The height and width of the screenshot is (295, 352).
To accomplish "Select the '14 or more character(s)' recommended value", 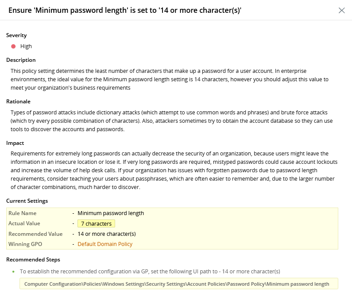I will [x=106, y=234].
